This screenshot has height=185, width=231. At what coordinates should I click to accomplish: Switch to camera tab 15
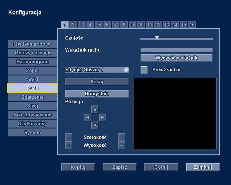[183, 25]
